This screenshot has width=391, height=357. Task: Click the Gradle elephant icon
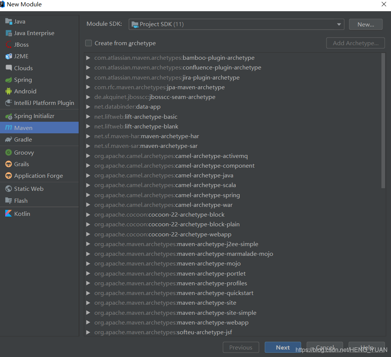click(x=9, y=139)
